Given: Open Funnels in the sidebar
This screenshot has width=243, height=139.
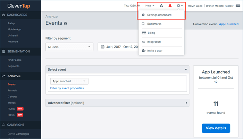Looking at the screenshot, I should tap(12, 90).
